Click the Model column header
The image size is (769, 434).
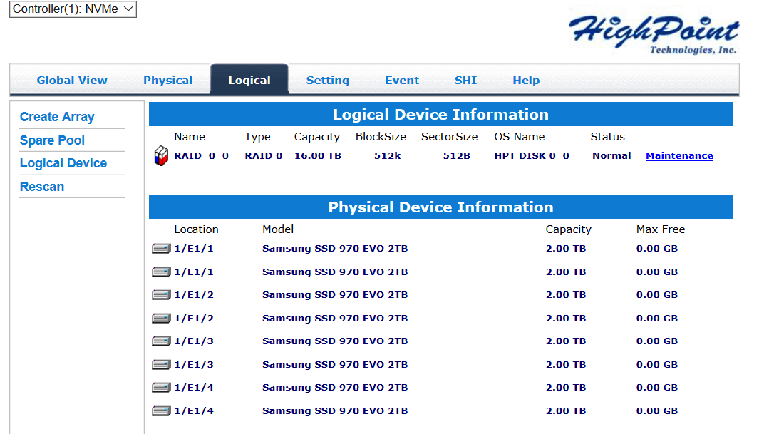click(x=278, y=229)
